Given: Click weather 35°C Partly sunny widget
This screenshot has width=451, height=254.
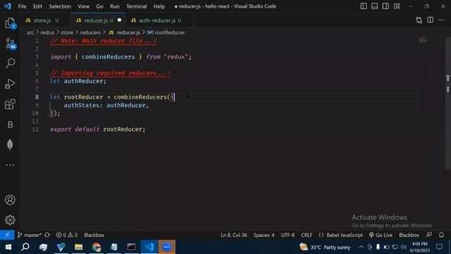Looking at the screenshot, I should [325, 247].
